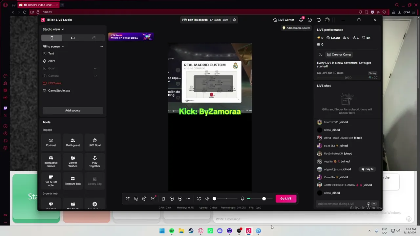The image size is (420, 236).
Task: Open Discord from the taskbar
Action: (220, 231)
